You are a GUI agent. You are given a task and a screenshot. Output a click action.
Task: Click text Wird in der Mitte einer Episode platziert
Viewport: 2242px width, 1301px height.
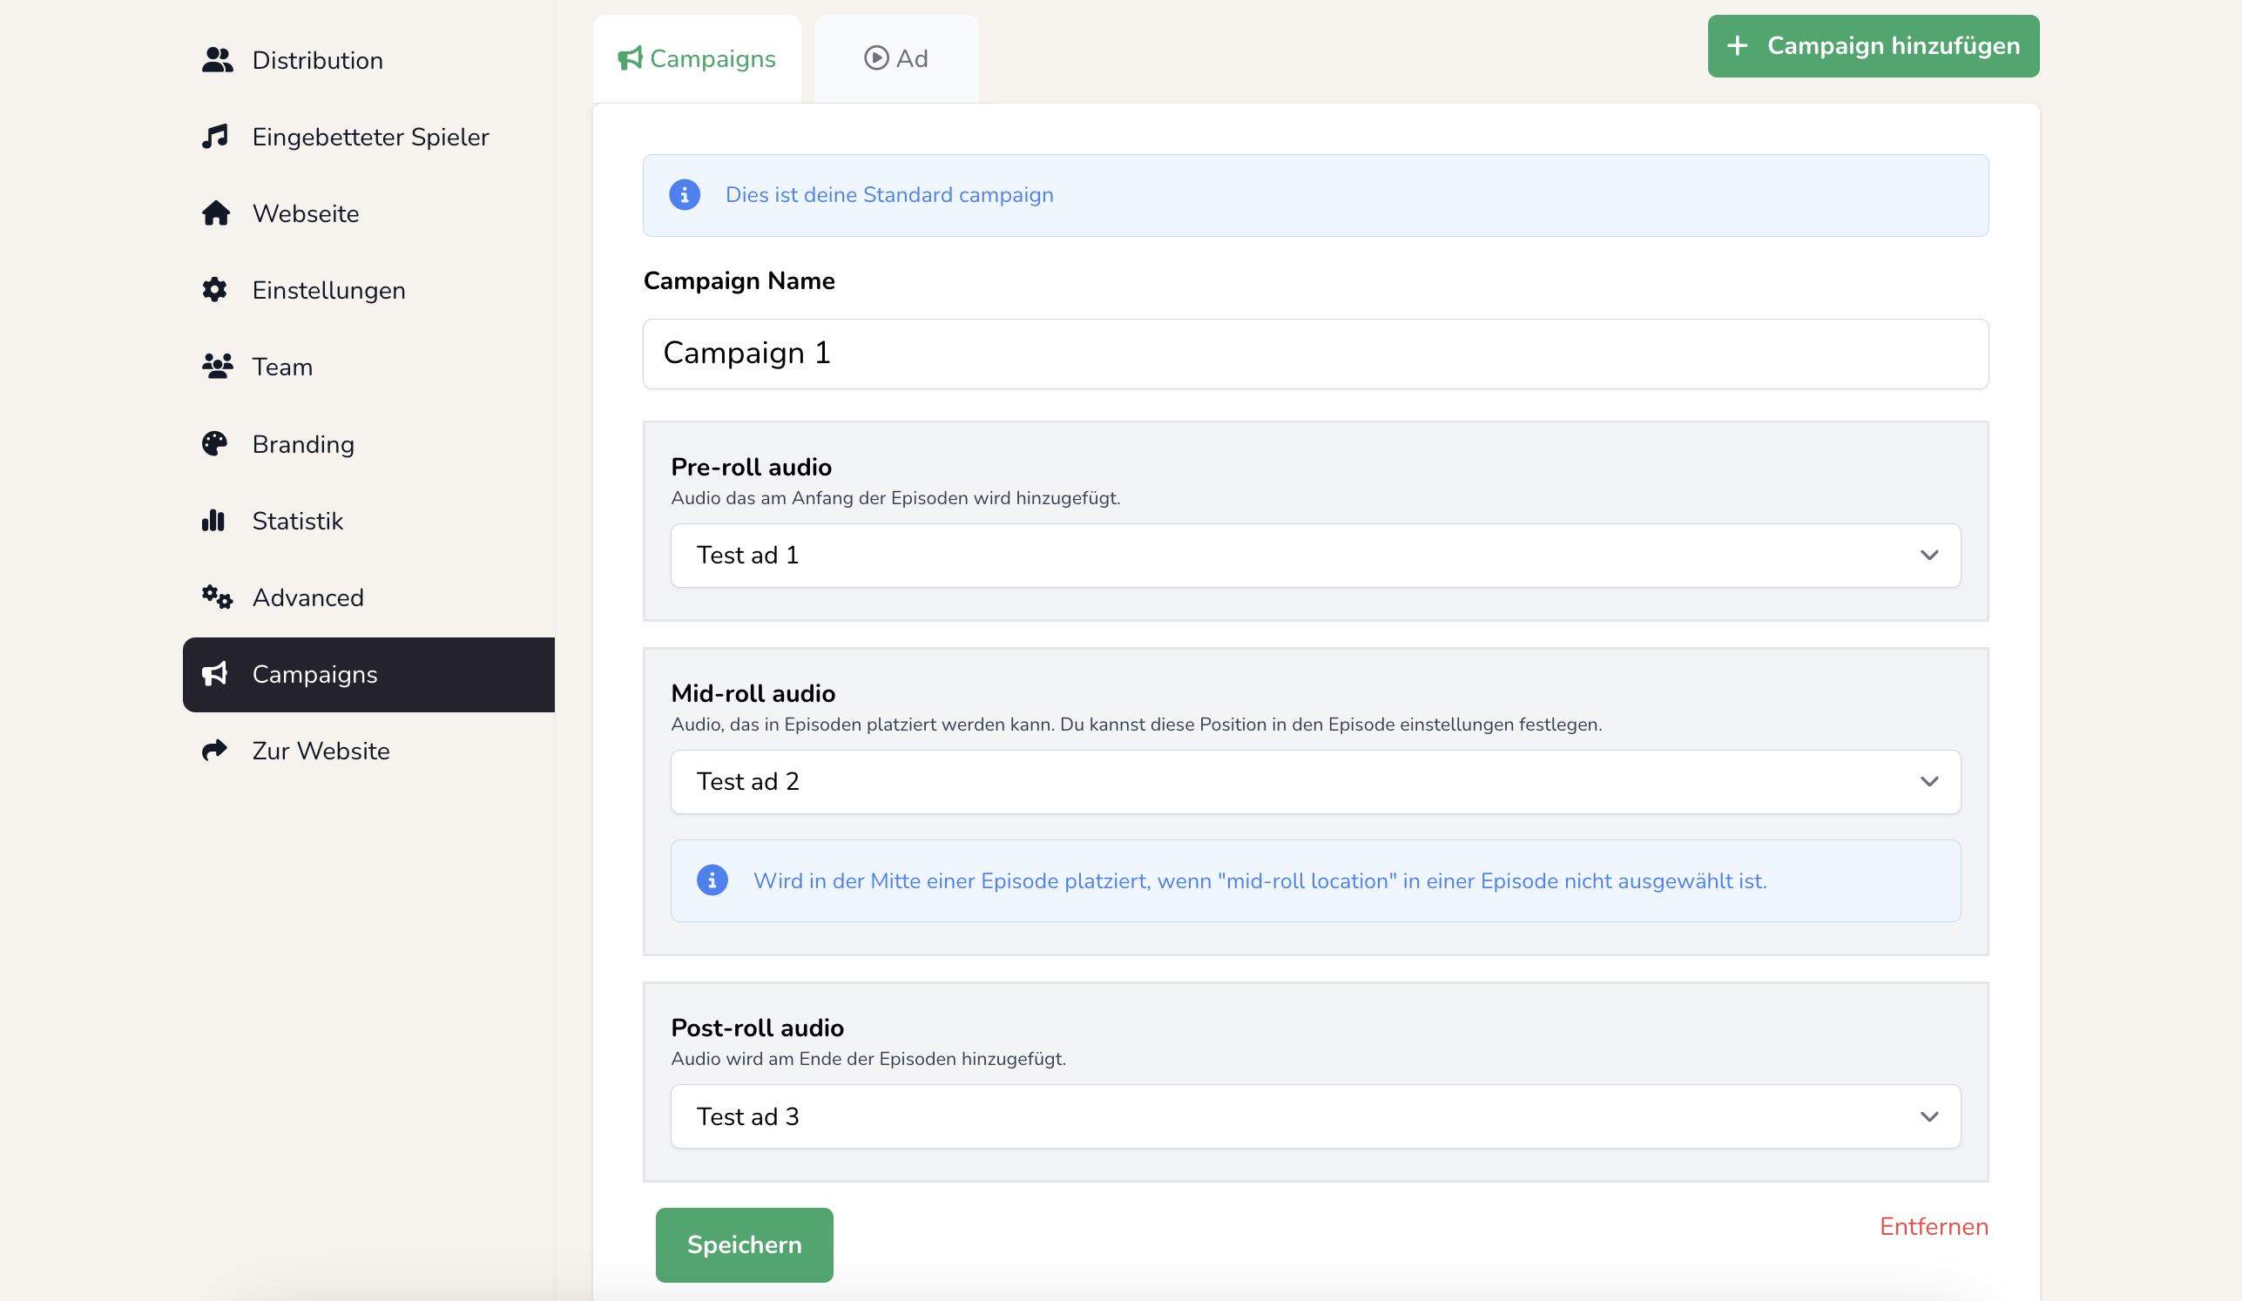[x=1259, y=881]
